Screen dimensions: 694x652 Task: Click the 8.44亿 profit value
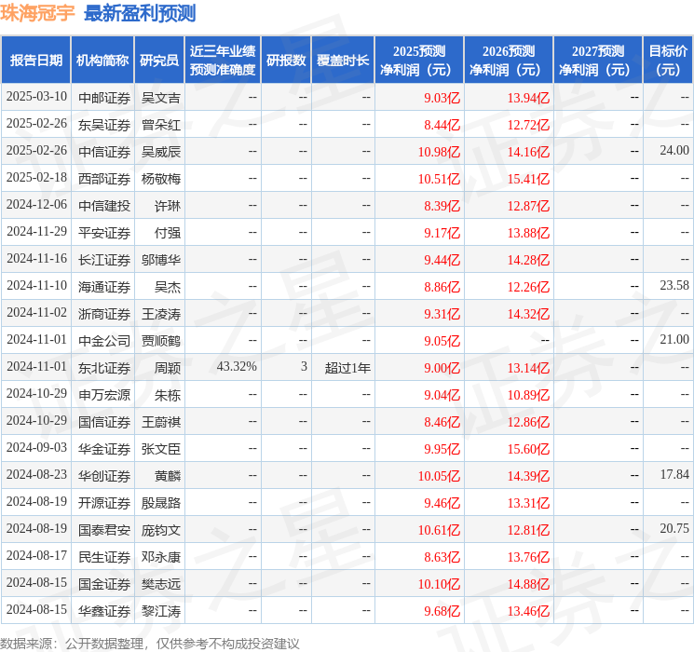[442, 125]
